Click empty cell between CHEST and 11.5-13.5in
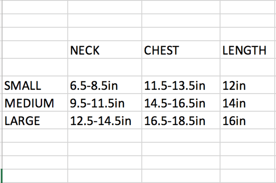The width and height of the screenshot is (276, 183). coord(181,67)
